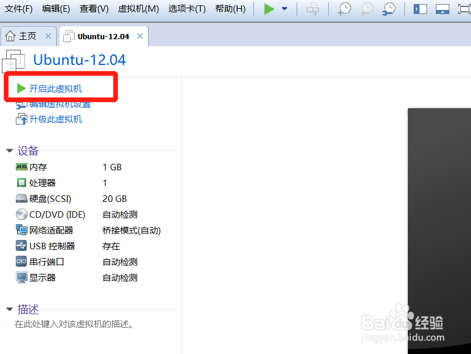Image resolution: width=471 pixels, height=354 pixels.
Task: Click the green power-on toolbar play icon
Action: [x=269, y=9]
